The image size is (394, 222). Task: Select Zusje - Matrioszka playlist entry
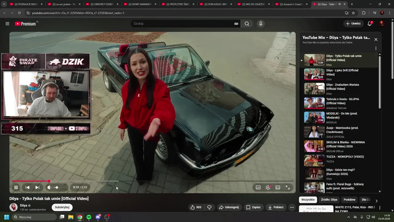point(338,132)
